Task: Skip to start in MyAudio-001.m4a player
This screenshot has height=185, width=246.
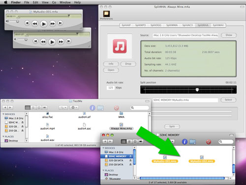Action: point(27,23)
